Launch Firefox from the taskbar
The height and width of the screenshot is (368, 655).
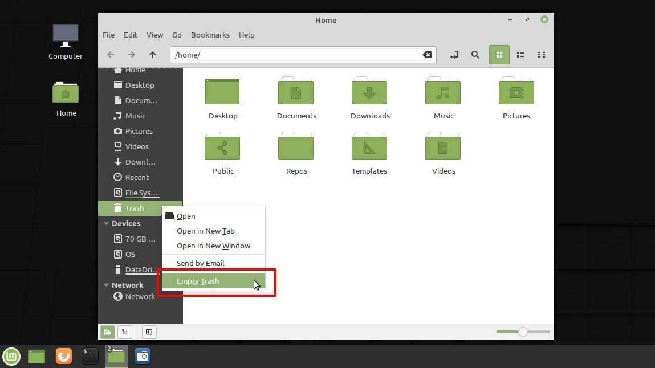coord(64,356)
